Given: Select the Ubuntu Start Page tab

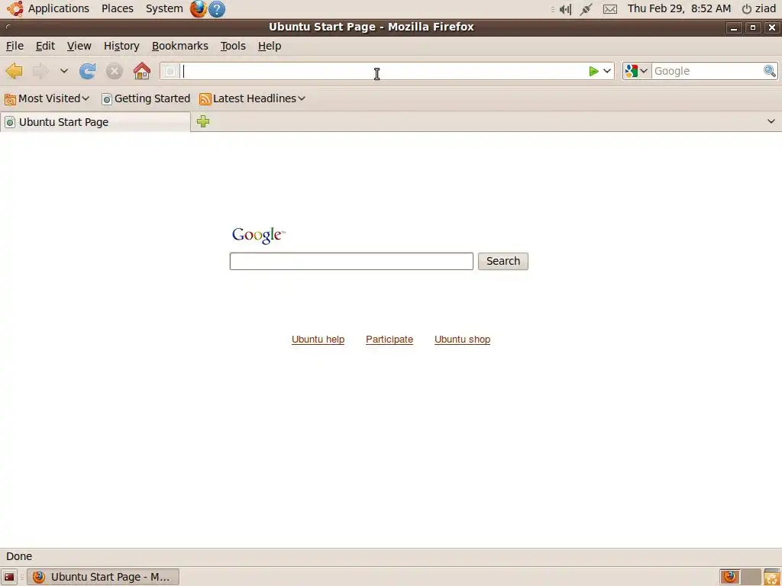Looking at the screenshot, I should [x=95, y=122].
